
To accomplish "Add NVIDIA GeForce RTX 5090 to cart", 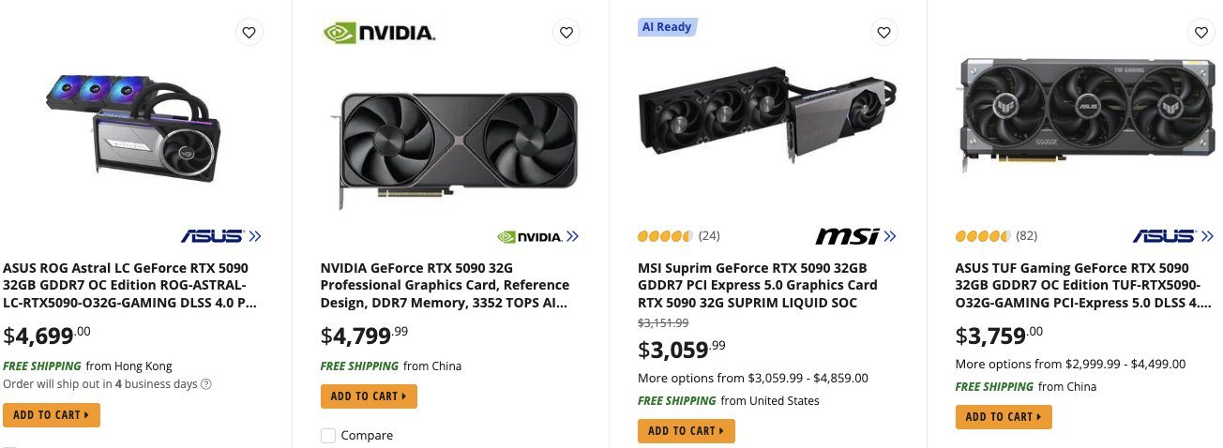I will pyautogui.click(x=369, y=396).
